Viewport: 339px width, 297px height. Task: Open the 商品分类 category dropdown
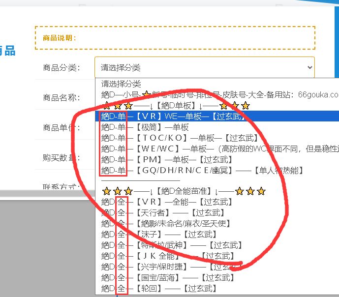[205, 67]
